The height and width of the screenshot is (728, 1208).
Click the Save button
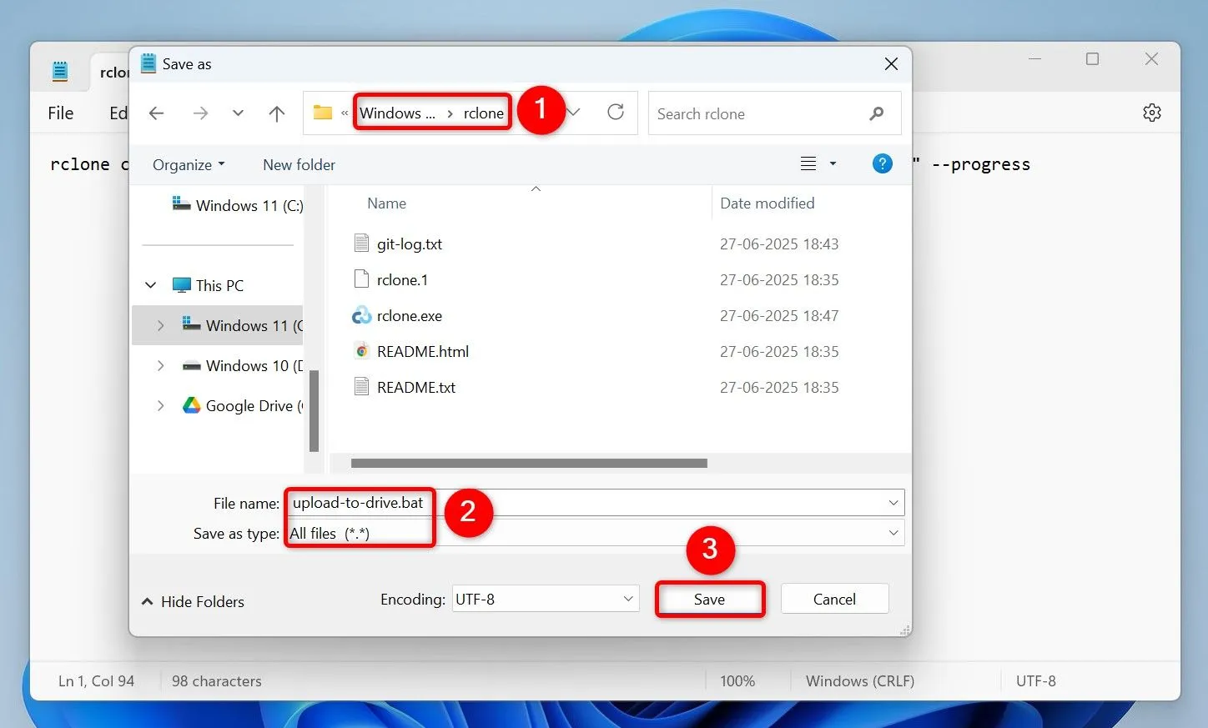tap(709, 599)
